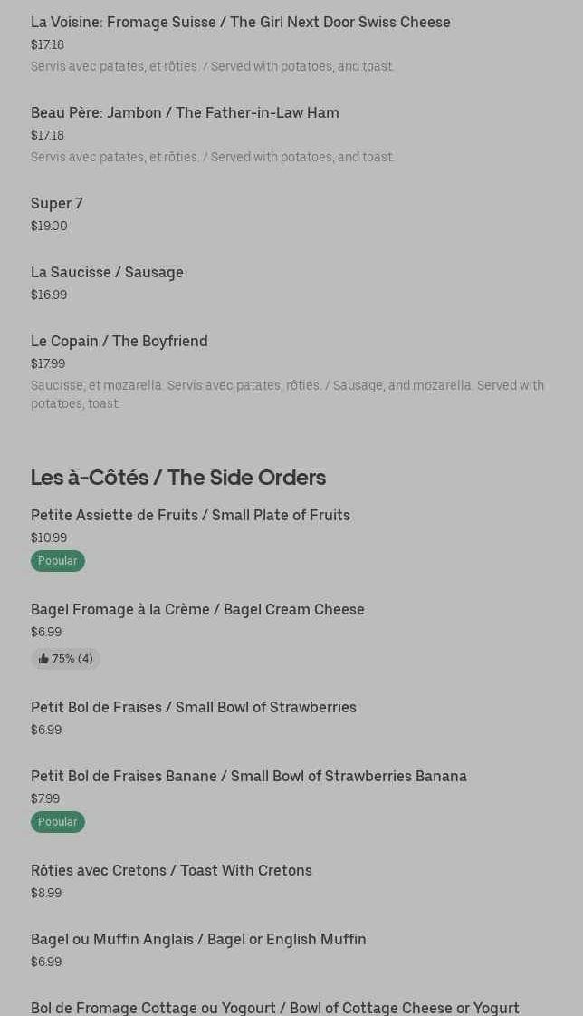This screenshot has width=583, height=1016.
Task: Click the thumbs-up icon on Bagel Cream Cheese
Action: click(x=43, y=659)
